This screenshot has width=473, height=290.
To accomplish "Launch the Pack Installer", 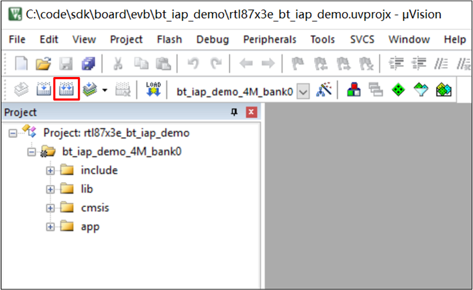I will [x=443, y=90].
